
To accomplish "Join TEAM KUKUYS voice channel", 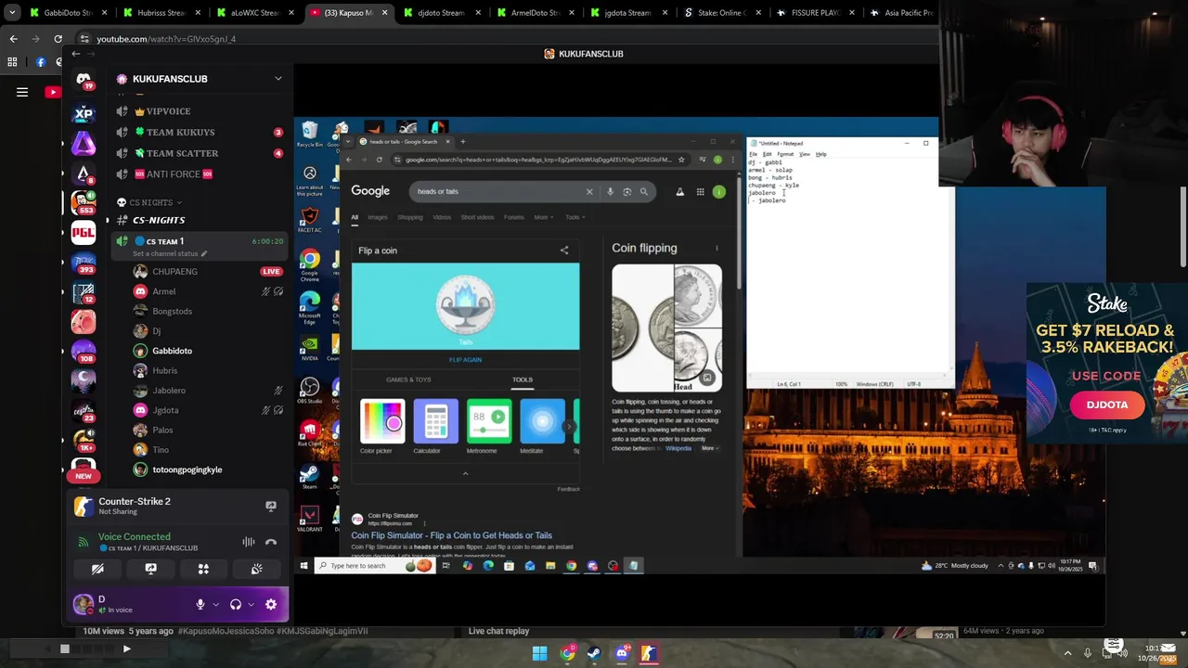I will point(199,132).
